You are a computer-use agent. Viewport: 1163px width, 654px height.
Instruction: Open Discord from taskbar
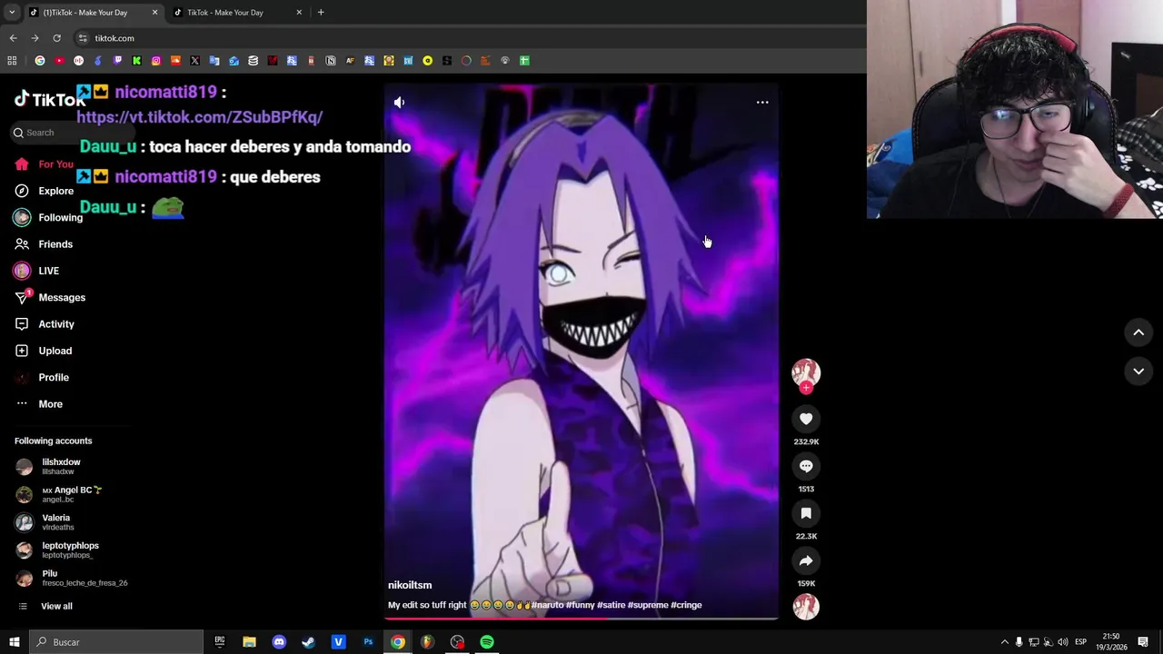[279, 642]
